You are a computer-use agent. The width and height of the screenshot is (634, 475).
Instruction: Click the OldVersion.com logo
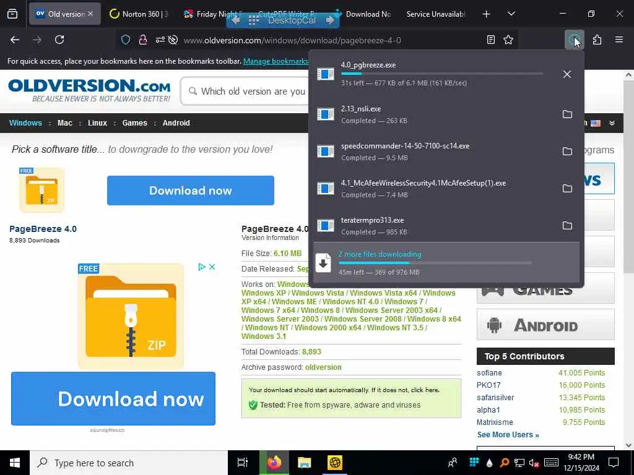click(x=89, y=90)
